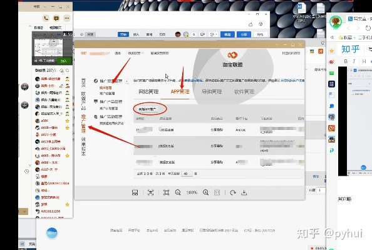The width and height of the screenshot is (372, 250).
Task: Click the green mail icon in browser sidebar
Action: [331, 73]
